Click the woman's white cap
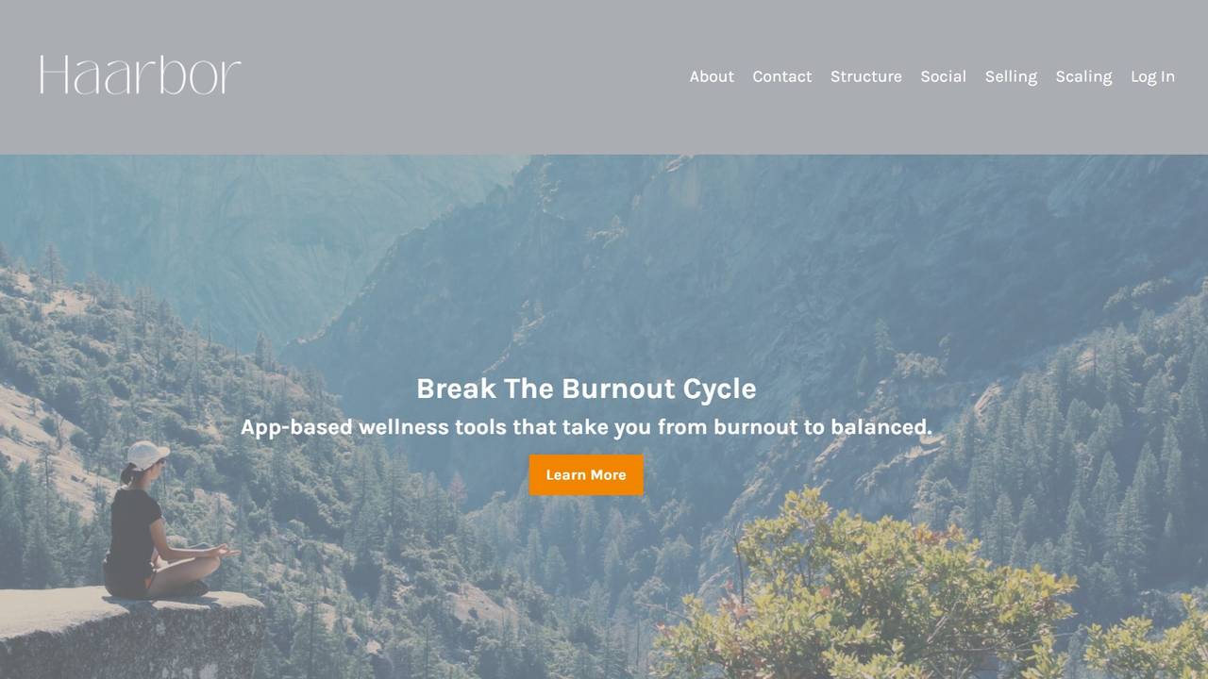 (147, 455)
